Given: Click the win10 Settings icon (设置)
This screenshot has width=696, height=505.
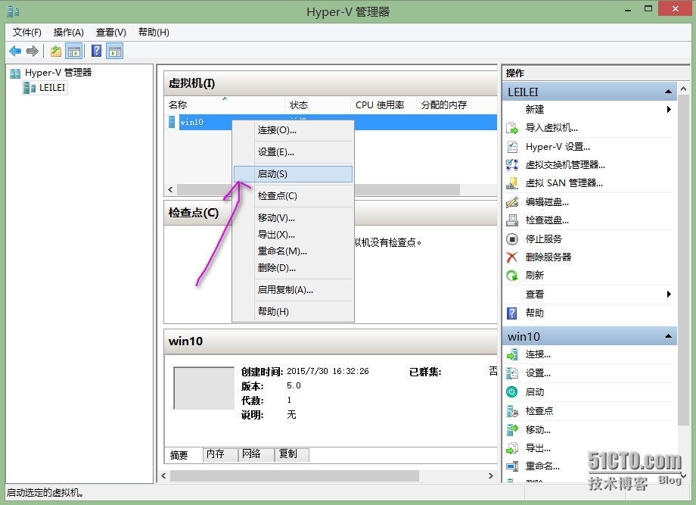Looking at the screenshot, I should (x=512, y=373).
